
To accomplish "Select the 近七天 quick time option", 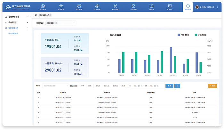I will tap(98, 86).
